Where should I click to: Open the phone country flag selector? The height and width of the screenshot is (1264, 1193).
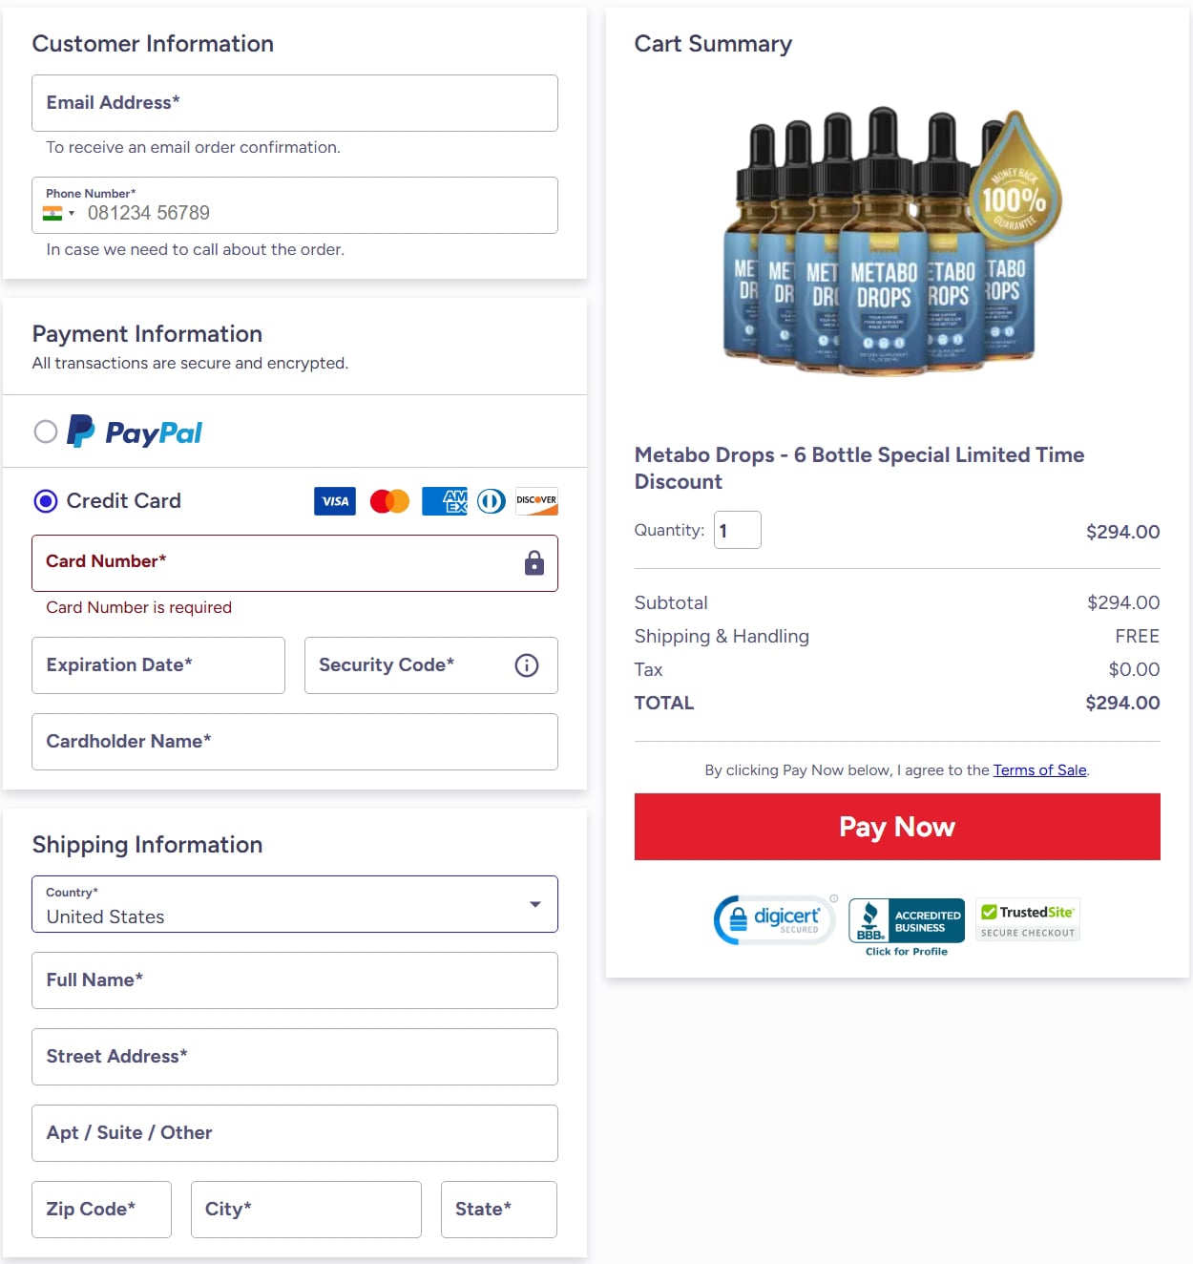point(58,213)
